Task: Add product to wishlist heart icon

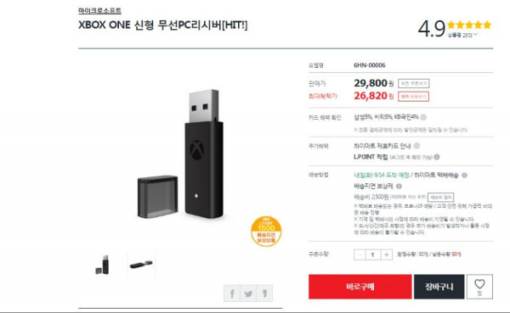Action: (x=479, y=287)
